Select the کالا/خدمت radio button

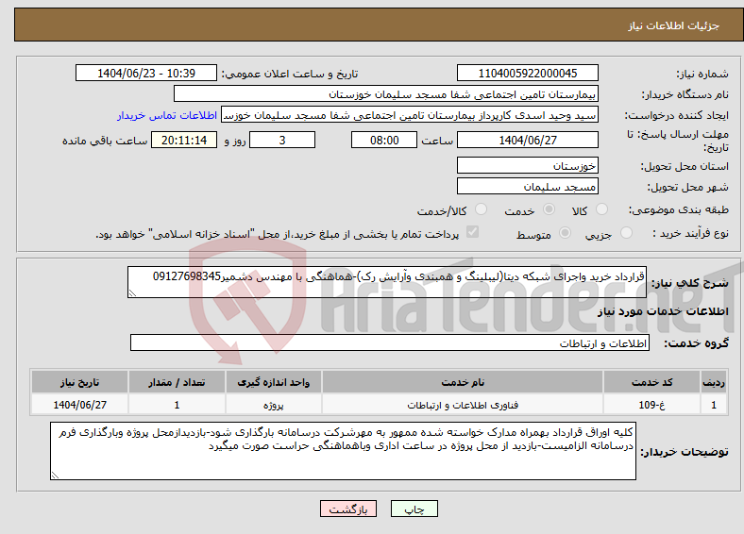coord(481,209)
